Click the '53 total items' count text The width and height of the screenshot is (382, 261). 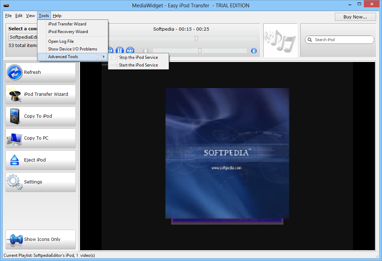point(23,45)
